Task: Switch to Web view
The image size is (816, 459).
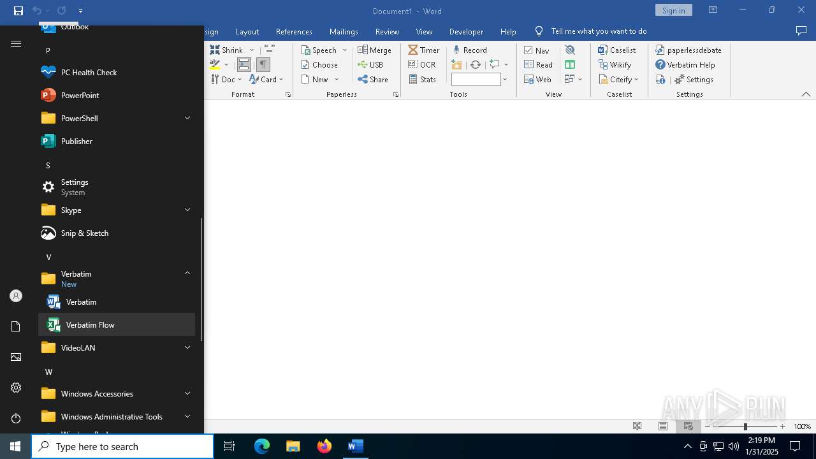Action: pos(538,79)
